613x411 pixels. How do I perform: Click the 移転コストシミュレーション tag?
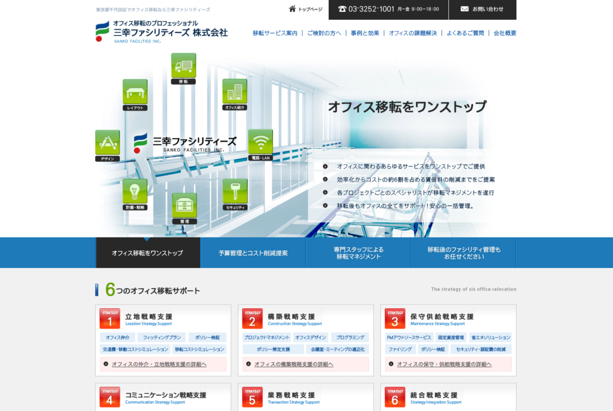[x=199, y=349]
